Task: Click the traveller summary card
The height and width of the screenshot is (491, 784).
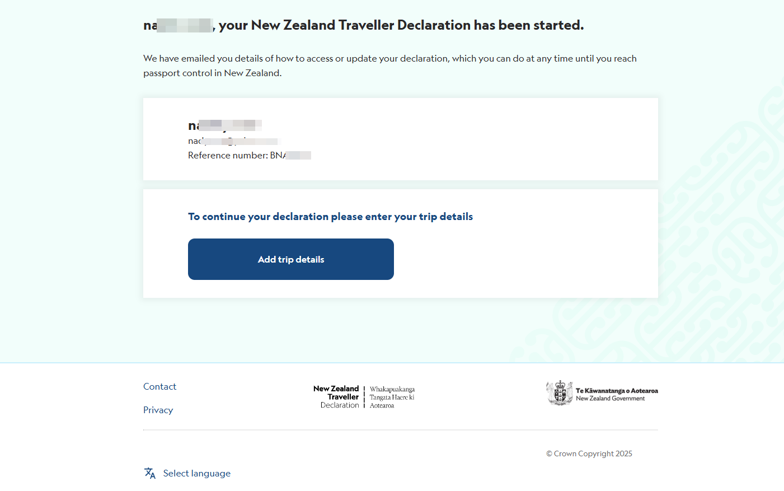Action: [x=401, y=139]
